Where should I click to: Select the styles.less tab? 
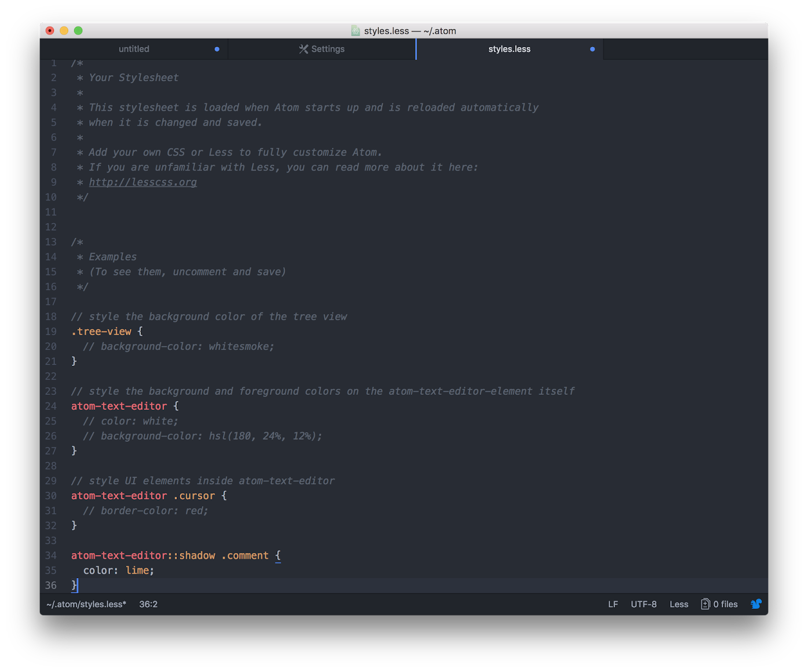click(x=510, y=49)
